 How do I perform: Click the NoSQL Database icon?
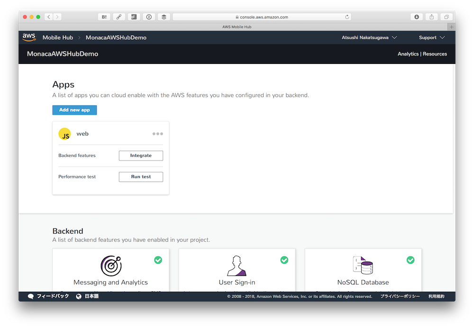coord(363,265)
